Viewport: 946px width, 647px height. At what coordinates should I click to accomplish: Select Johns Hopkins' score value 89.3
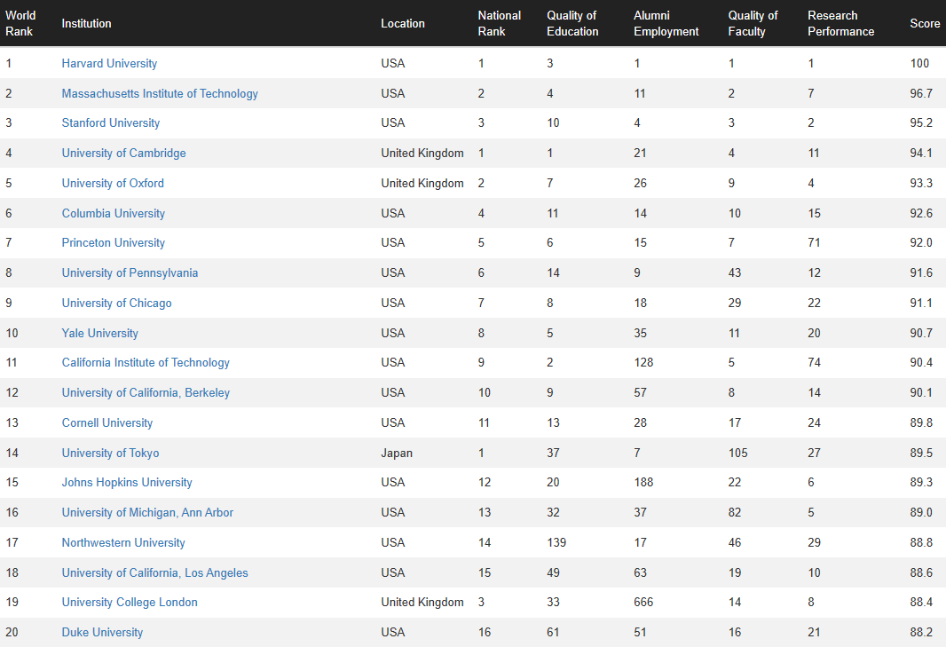(921, 482)
